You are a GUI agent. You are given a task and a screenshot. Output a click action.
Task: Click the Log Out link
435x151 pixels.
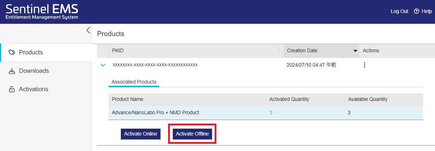click(399, 11)
